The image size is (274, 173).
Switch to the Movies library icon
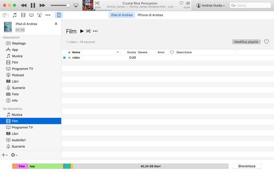pos(23,15)
